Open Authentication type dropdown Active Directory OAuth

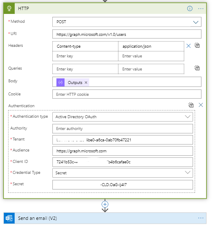pyautogui.click(x=123, y=117)
